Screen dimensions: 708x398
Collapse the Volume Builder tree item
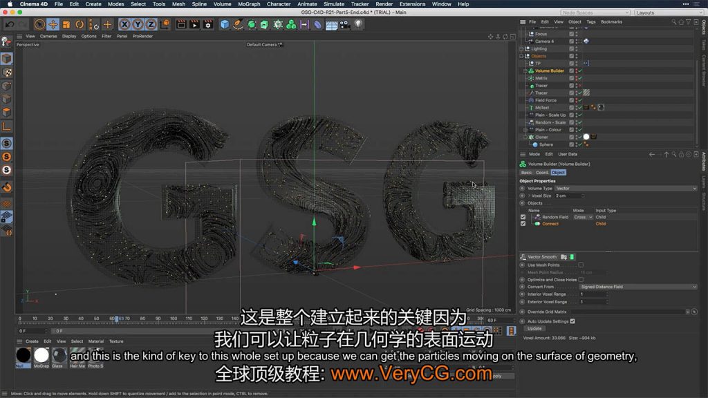coord(525,71)
